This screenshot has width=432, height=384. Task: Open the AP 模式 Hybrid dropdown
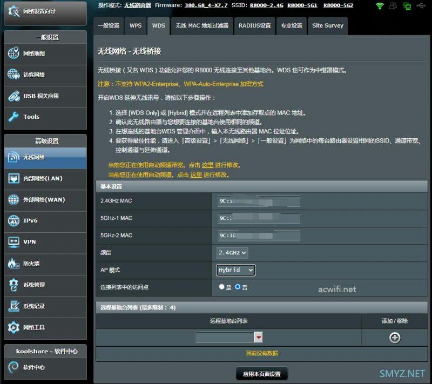(x=235, y=270)
